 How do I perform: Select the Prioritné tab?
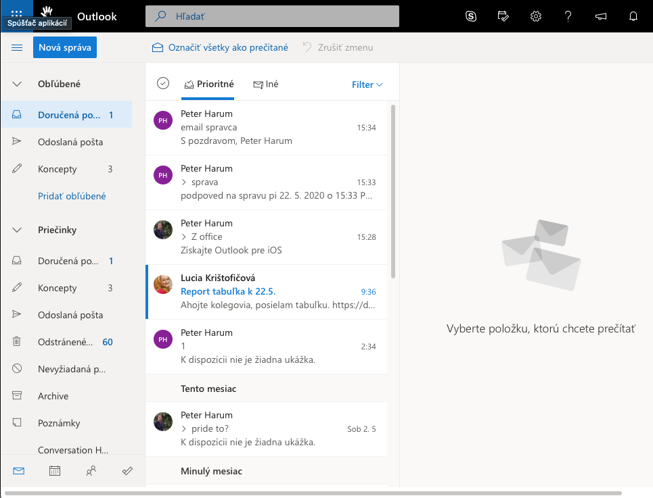coord(208,84)
